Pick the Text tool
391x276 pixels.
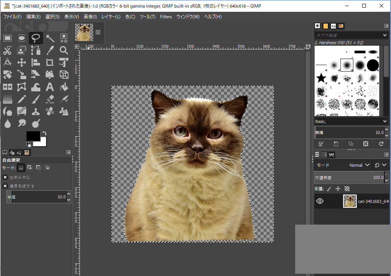tap(50, 87)
